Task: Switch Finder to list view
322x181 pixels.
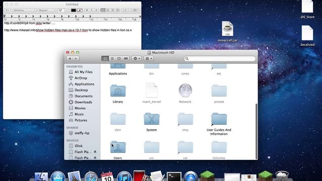Action: coord(112,59)
